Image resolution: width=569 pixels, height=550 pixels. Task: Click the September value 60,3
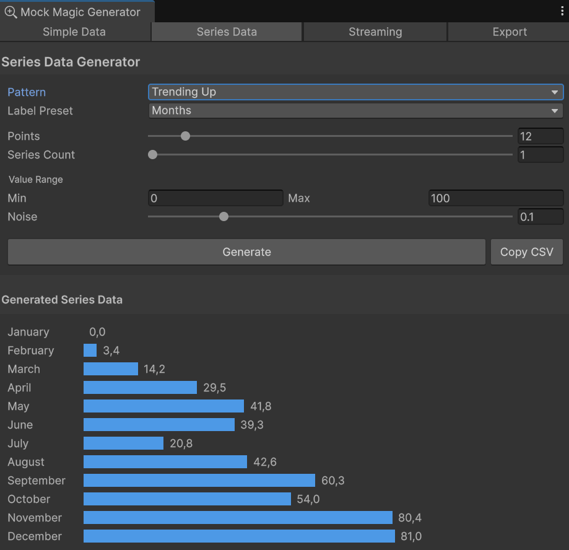[332, 481]
